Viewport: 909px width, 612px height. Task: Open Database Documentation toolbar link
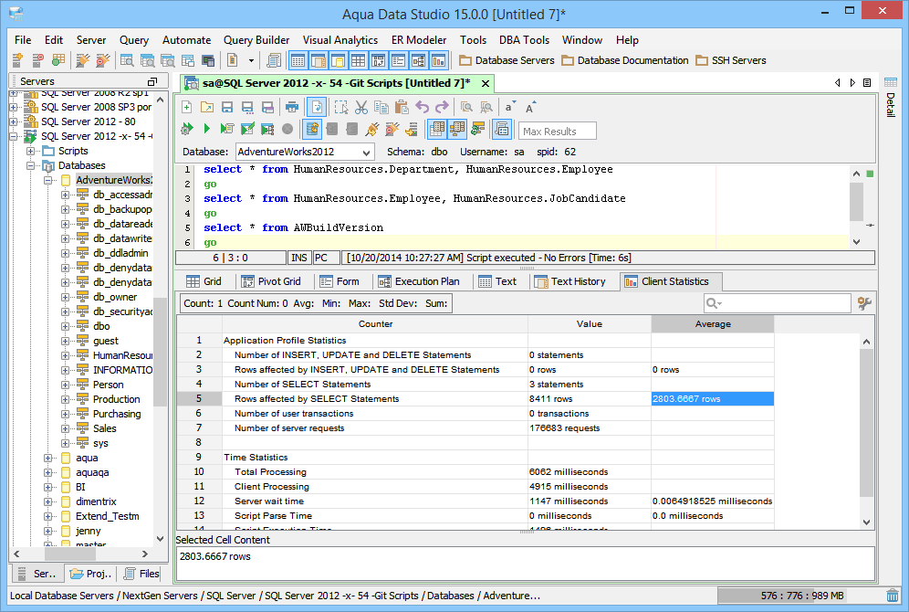click(625, 60)
